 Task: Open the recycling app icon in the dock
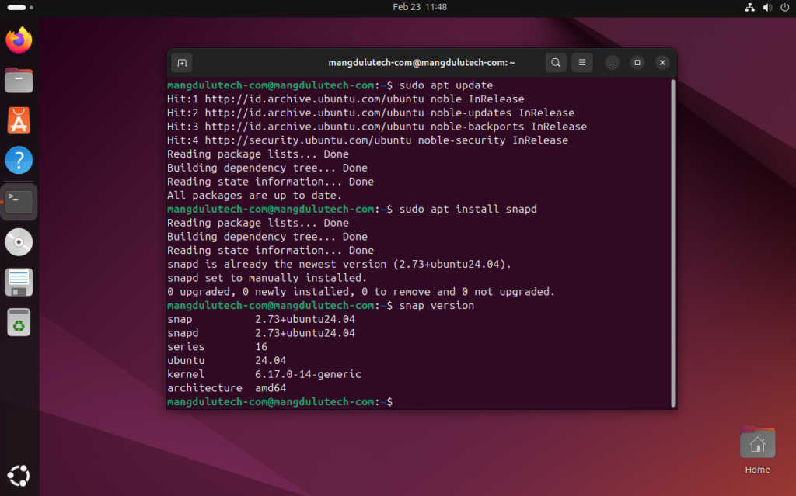(19, 321)
